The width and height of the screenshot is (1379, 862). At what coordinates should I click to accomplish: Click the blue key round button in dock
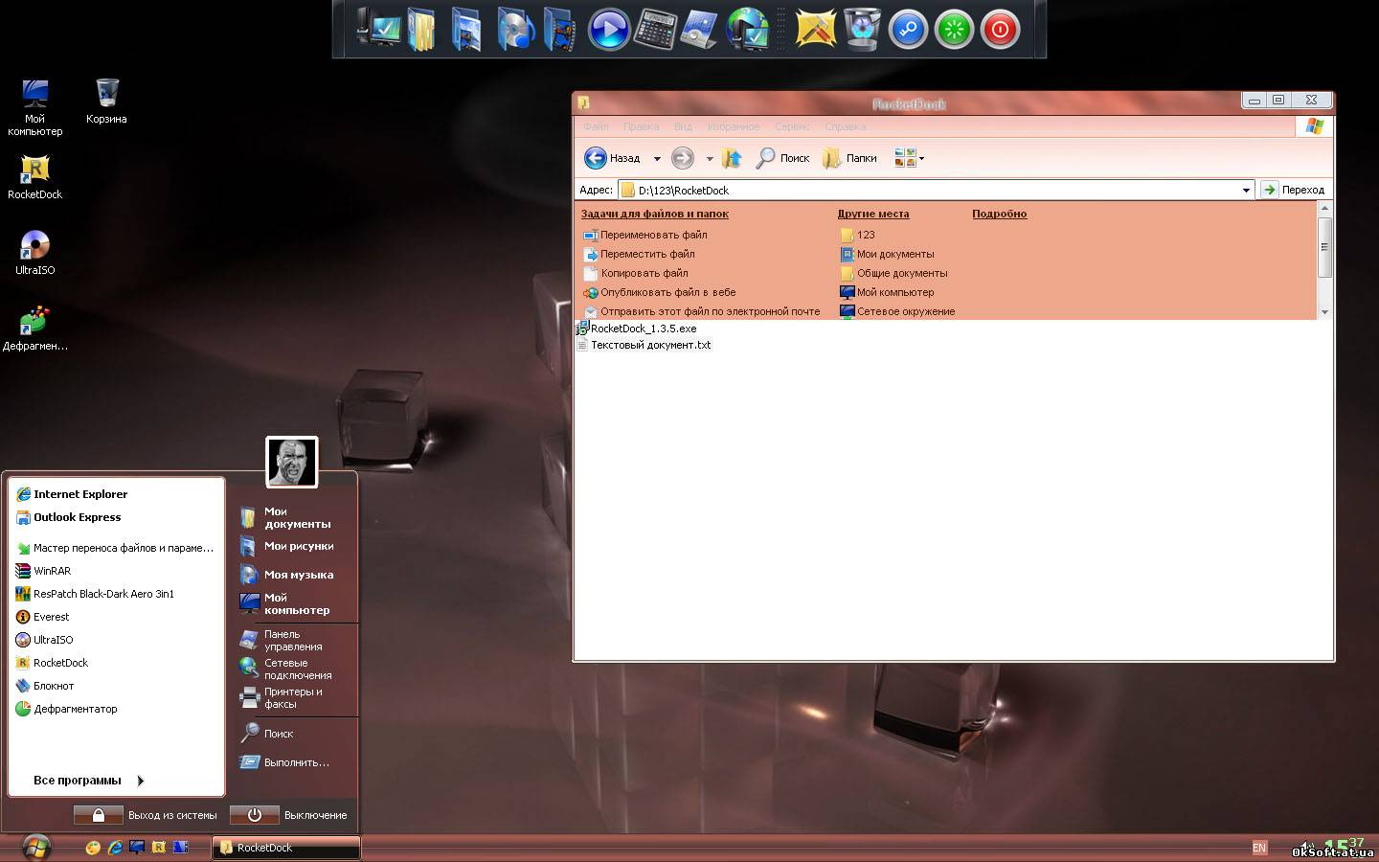[908, 30]
